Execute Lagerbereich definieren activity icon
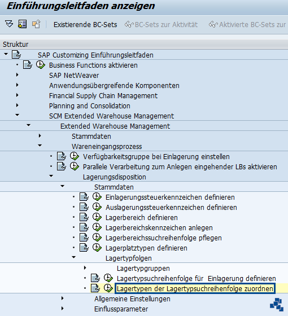This screenshot has height=316, width=288. [x=97, y=217]
